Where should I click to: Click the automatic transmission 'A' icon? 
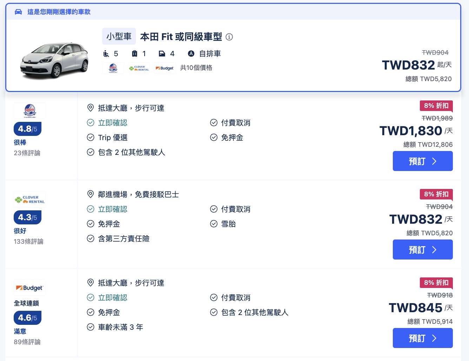(x=191, y=54)
